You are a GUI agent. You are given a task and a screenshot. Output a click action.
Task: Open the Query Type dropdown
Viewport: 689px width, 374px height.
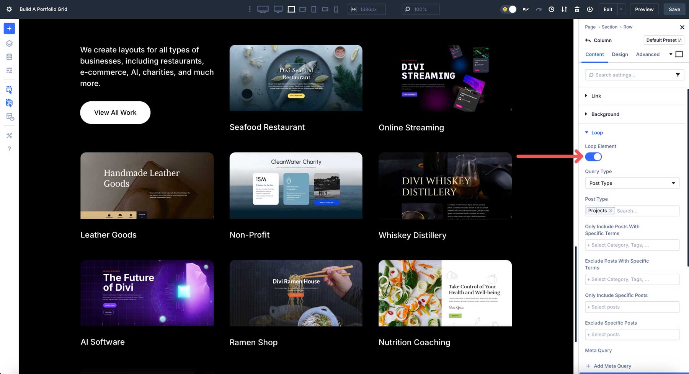[632, 183]
